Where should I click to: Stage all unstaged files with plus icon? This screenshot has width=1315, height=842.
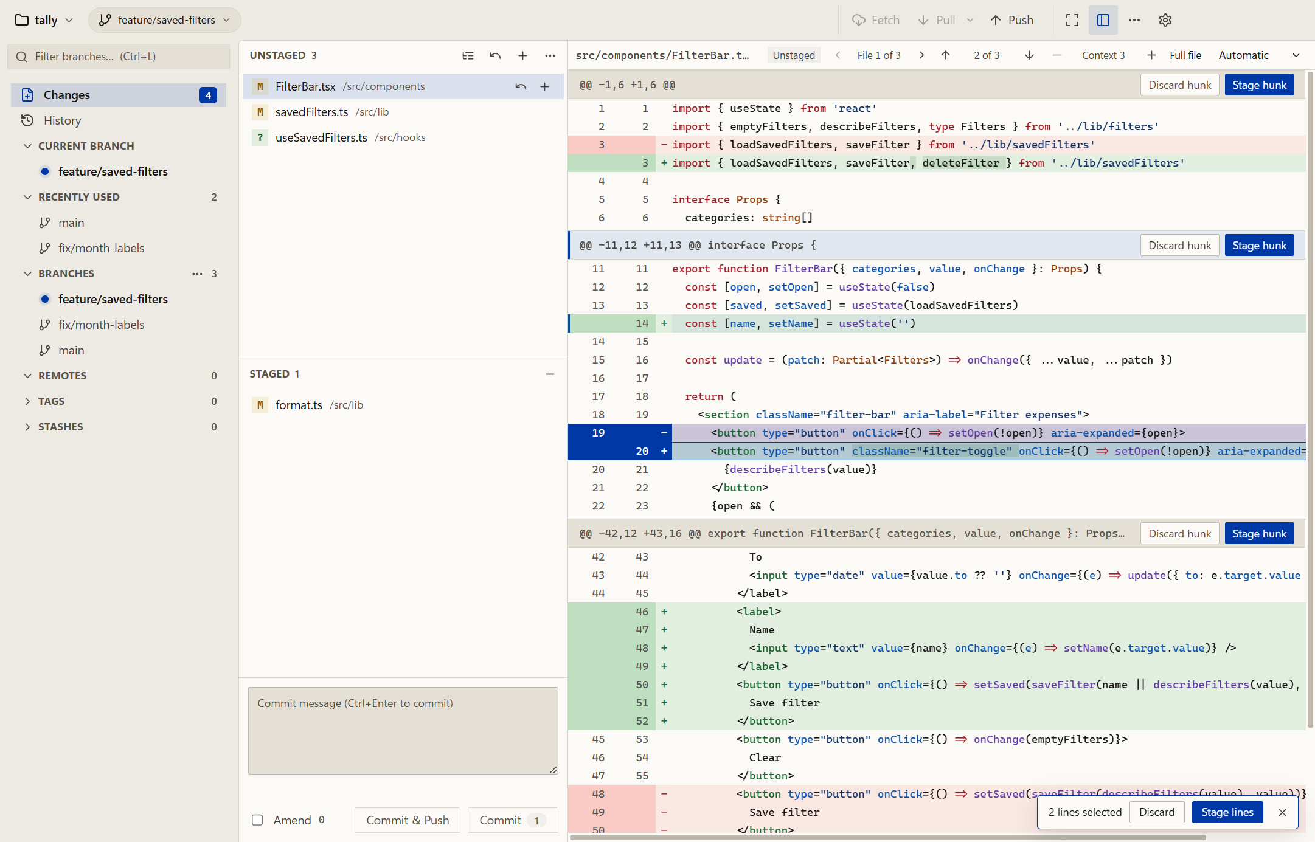522,55
